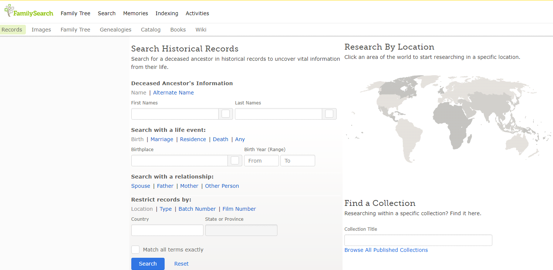Toggle exact match for Birthplace
This screenshot has height=270, width=553.
[235, 160]
